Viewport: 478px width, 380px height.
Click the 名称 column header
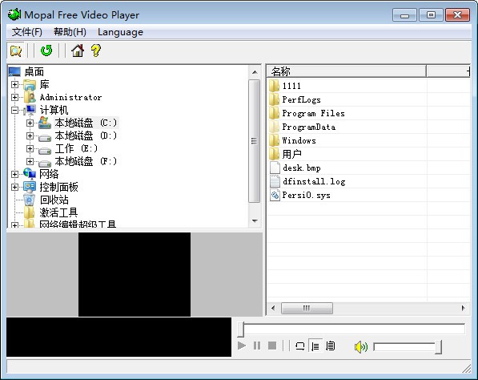[x=347, y=71]
